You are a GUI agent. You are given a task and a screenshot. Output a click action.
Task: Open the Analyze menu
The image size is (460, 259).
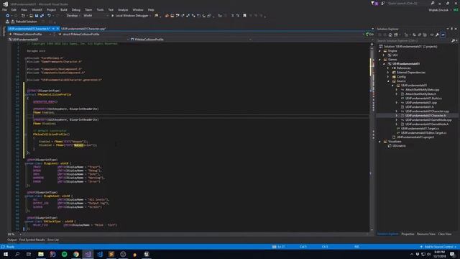(x=123, y=9)
